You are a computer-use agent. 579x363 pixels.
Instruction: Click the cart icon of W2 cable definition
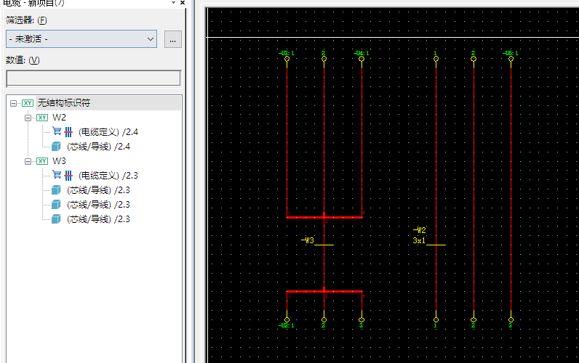(57, 131)
